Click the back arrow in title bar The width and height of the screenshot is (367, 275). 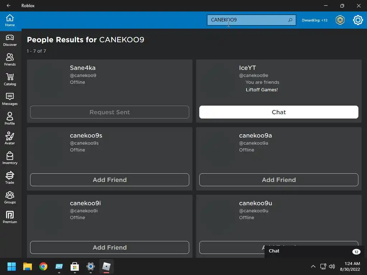click(9, 6)
